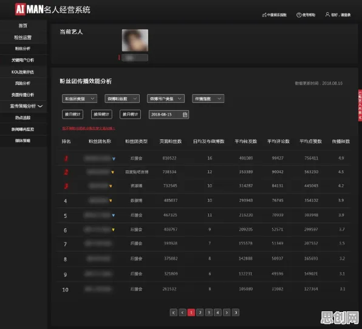Click yellow V badge in rank 4 row
The height and width of the screenshot is (329, 362).
pyautogui.click(x=111, y=201)
